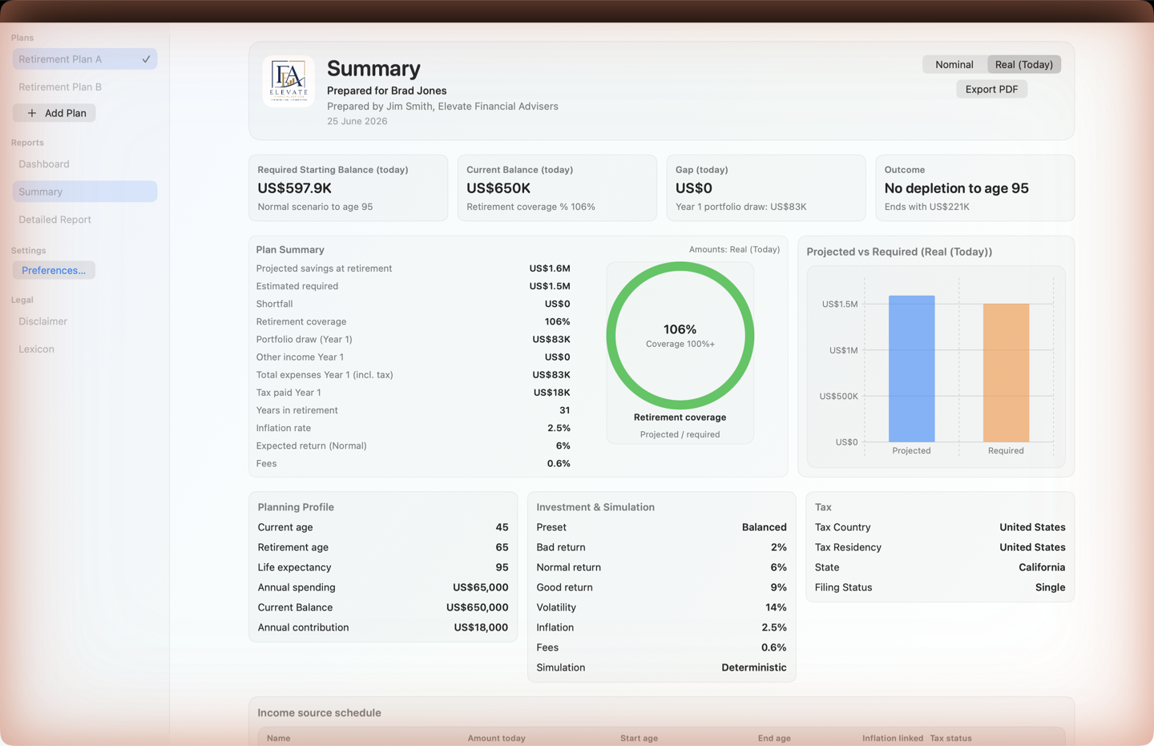Click the Tax paid Year 1 row
The height and width of the screenshot is (746, 1154).
(x=414, y=393)
